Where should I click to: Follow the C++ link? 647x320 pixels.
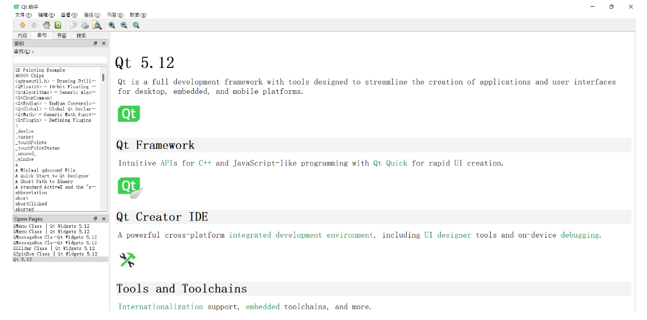pyautogui.click(x=204, y=163)
